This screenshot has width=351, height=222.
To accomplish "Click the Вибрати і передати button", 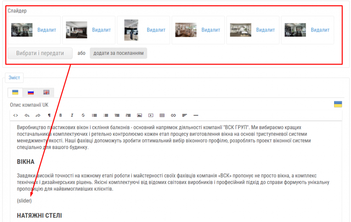I will pyautogui.click(x=40, y=53).
